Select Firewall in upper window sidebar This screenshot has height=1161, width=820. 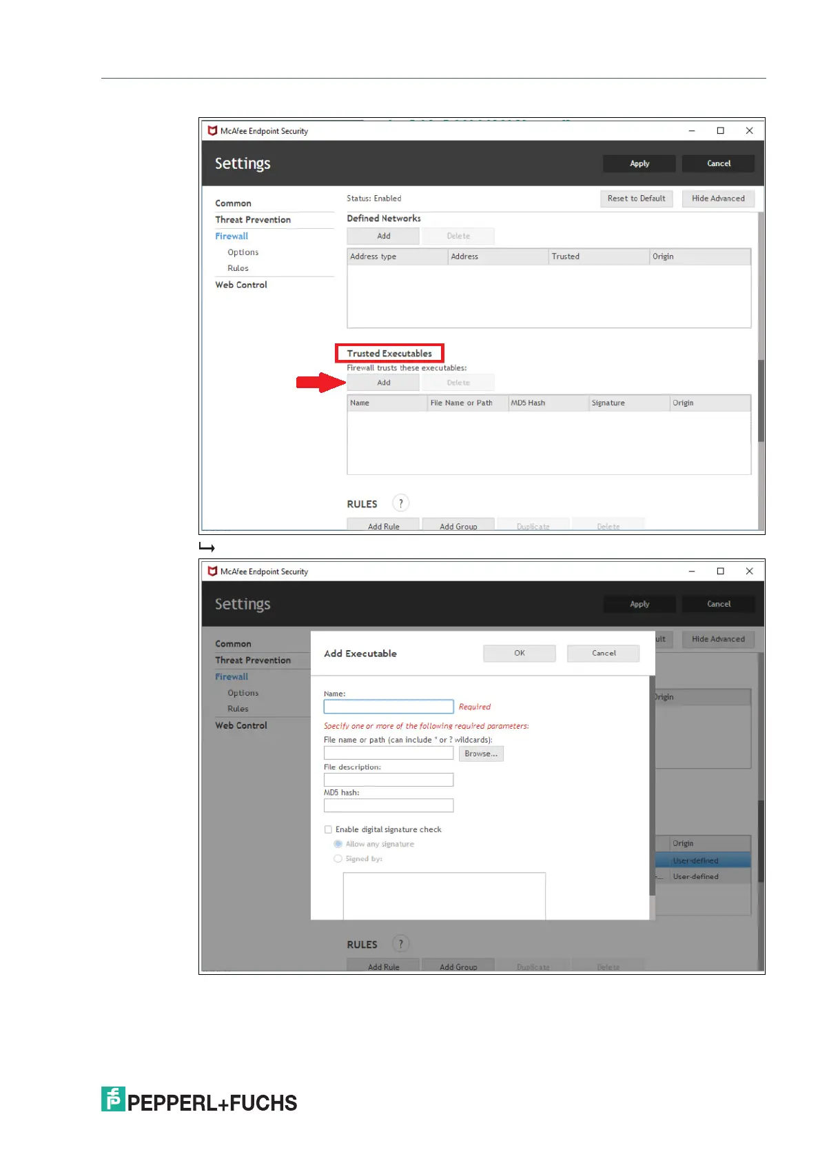tap(232, 236)
